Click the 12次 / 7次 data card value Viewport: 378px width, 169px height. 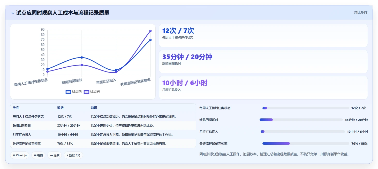click(178, 31)
